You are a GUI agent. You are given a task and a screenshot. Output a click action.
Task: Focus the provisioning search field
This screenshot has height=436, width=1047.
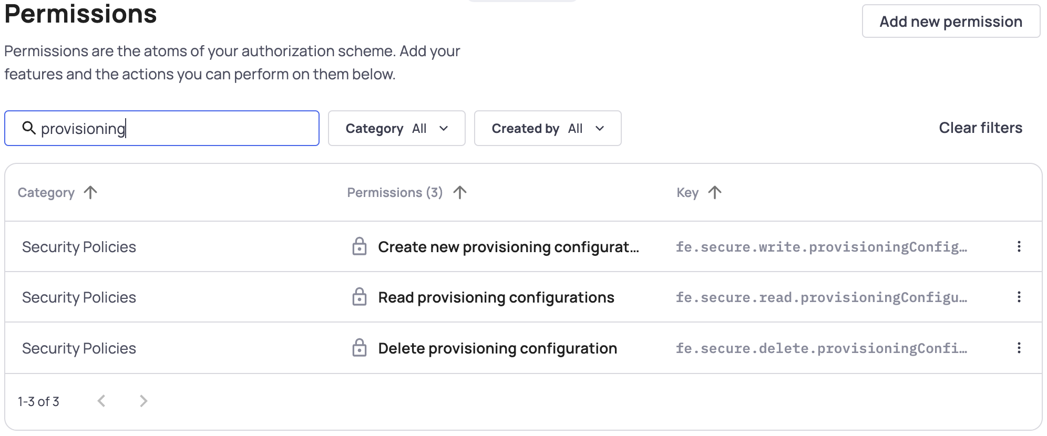tap(173, 128)
